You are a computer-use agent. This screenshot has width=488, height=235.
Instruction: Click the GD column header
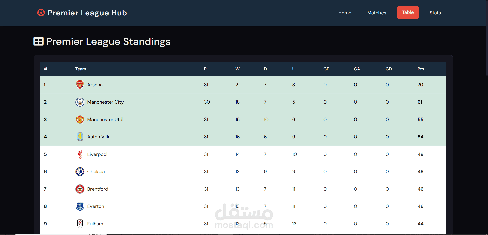coord(389,69)
